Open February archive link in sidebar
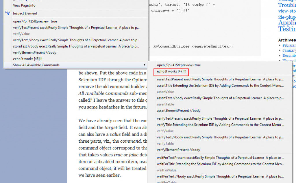 coord(289,45)
